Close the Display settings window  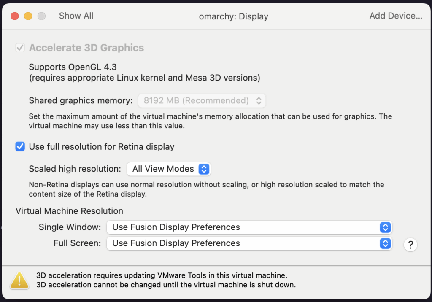pyautogui.click(x=15, y=16)
